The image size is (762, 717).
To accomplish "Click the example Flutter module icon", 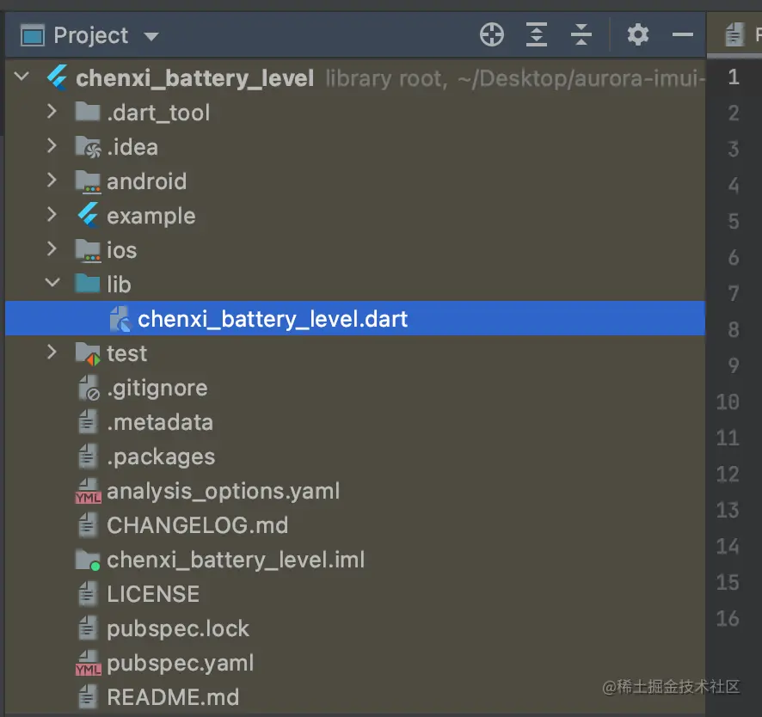I will click(x=88, y=215).
